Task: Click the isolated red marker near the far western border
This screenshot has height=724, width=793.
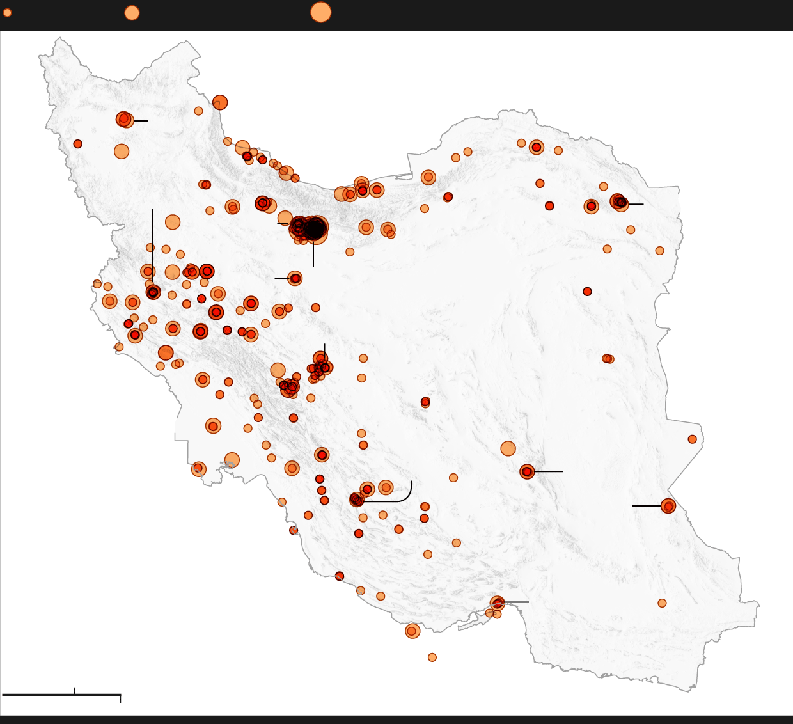Action: (78, 144)
